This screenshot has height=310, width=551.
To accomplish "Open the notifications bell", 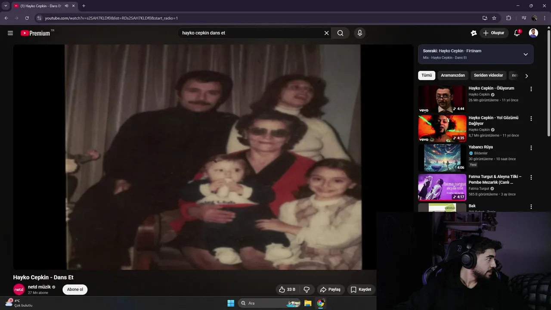I will (x=517, y=33).
